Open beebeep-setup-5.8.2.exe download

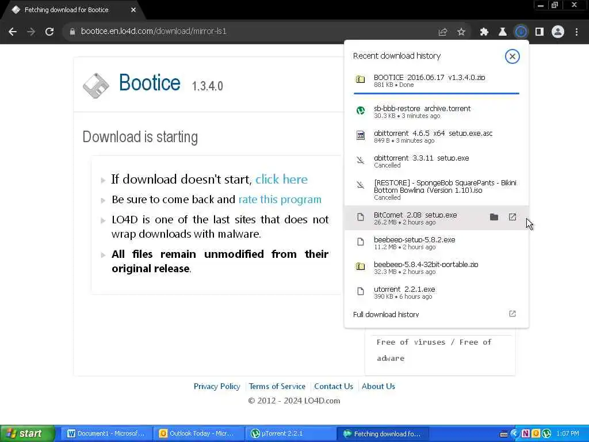click(x=437, y=243)
